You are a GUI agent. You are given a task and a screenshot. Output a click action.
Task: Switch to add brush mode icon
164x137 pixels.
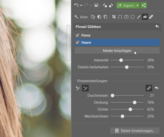(78, 88)
